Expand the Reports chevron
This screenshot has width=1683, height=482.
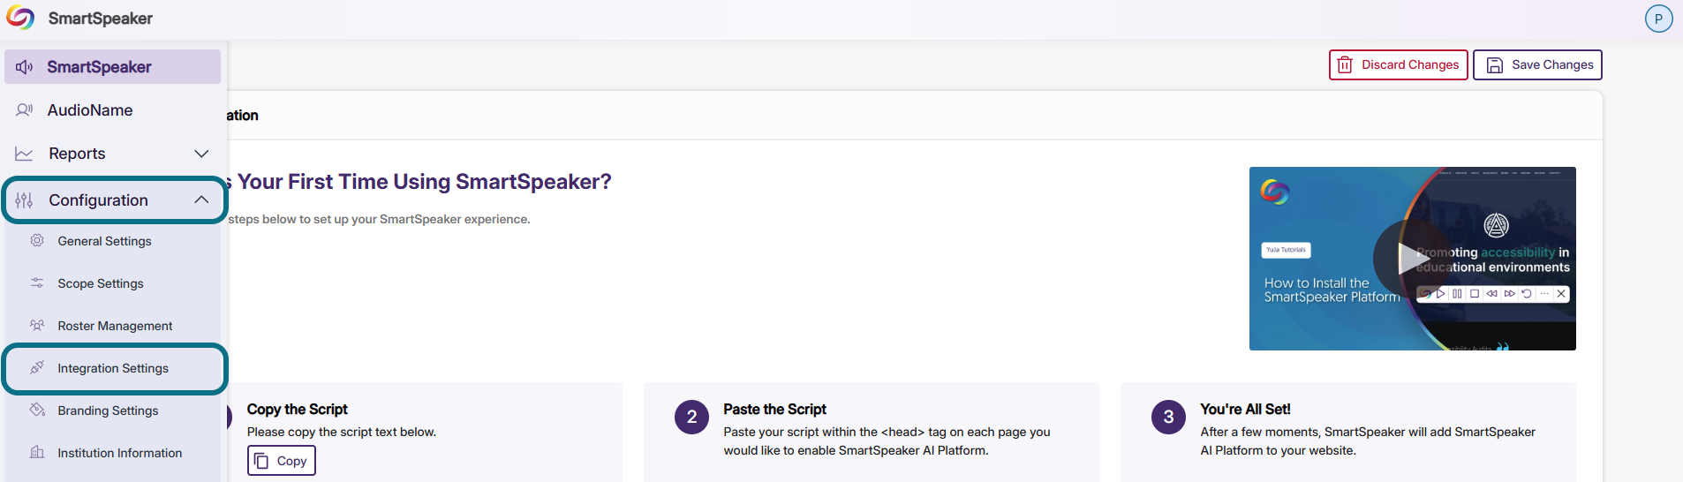point(201,154)
